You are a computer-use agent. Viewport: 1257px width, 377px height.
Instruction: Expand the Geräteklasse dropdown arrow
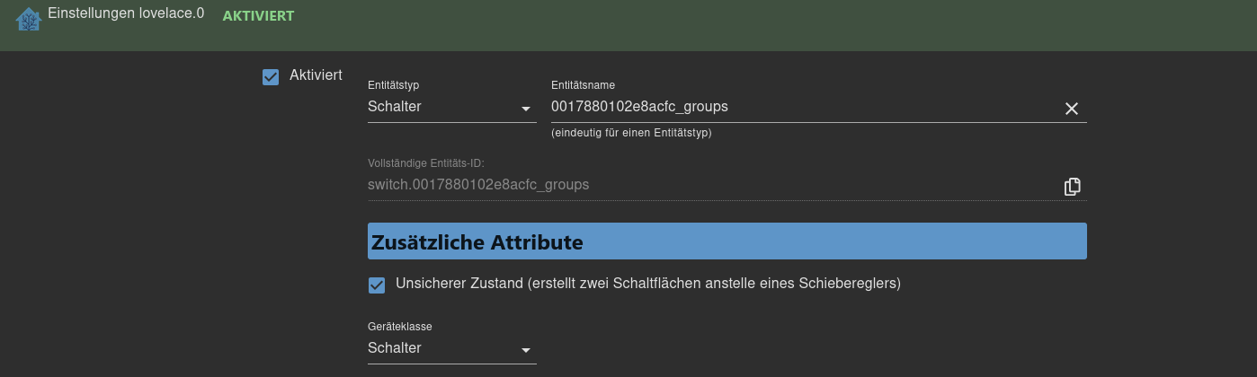tap(526, 350)
